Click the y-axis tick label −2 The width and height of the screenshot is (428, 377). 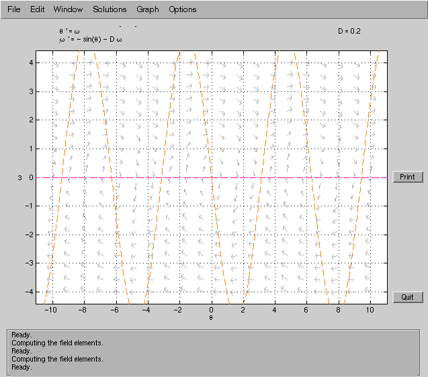(x=29, y=235)
